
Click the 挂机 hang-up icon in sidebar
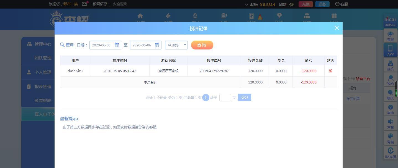click(390, 65)
